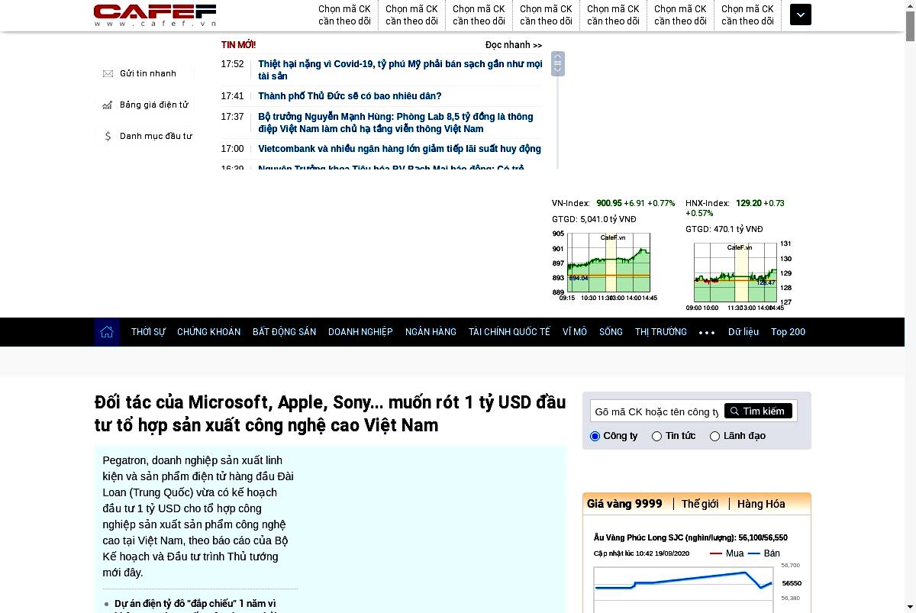Click the VN-Index label
The height and width of the screenshot is (613, 916).
click(571, 203)
